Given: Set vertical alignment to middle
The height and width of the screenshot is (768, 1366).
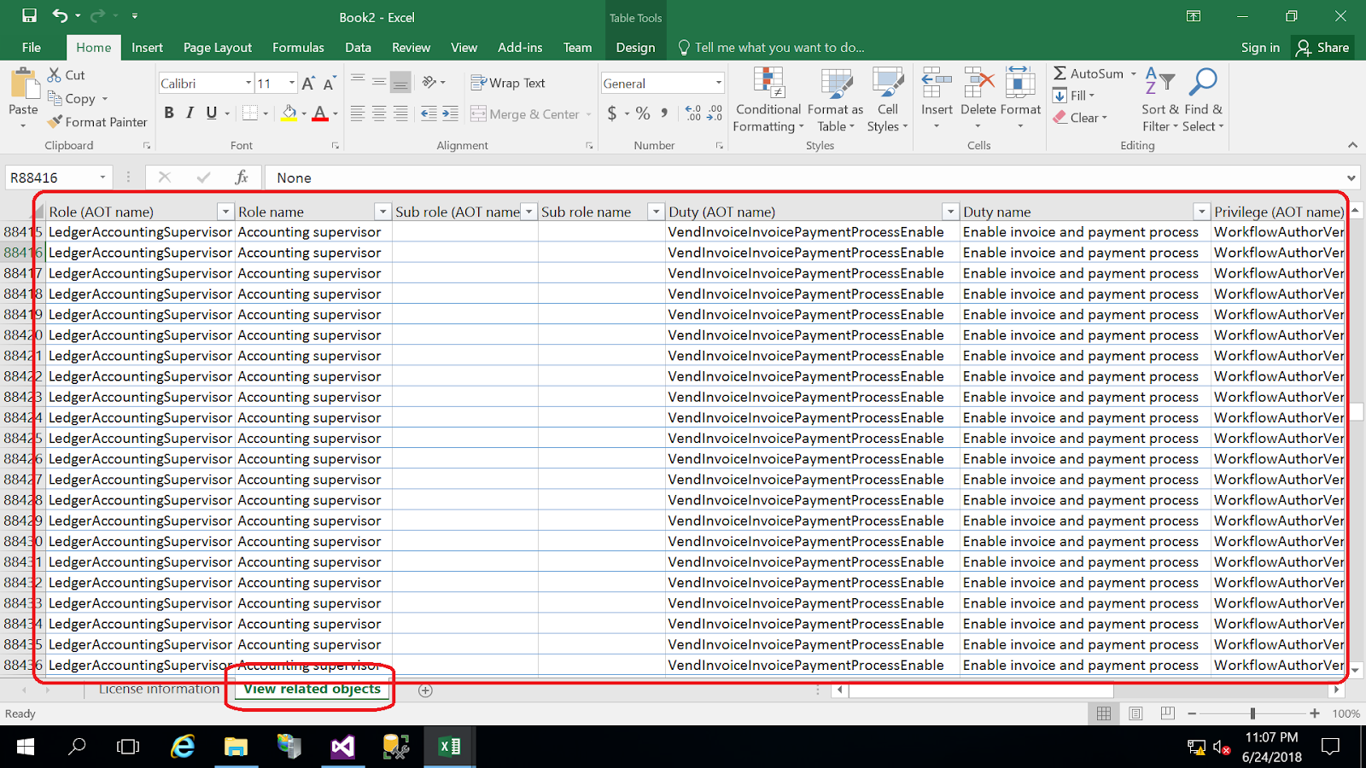Looking at the screenshot, I should [378, 82].
